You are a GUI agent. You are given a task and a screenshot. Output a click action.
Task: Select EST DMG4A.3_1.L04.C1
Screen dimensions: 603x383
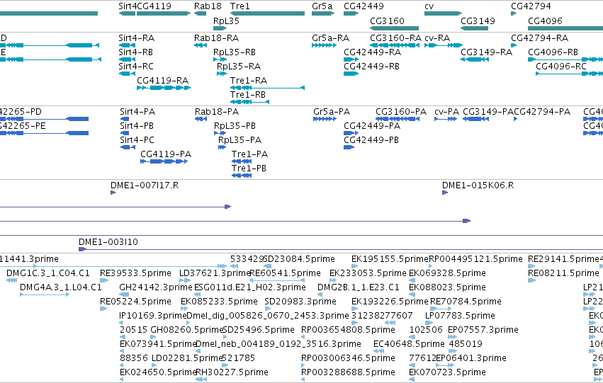45,295
